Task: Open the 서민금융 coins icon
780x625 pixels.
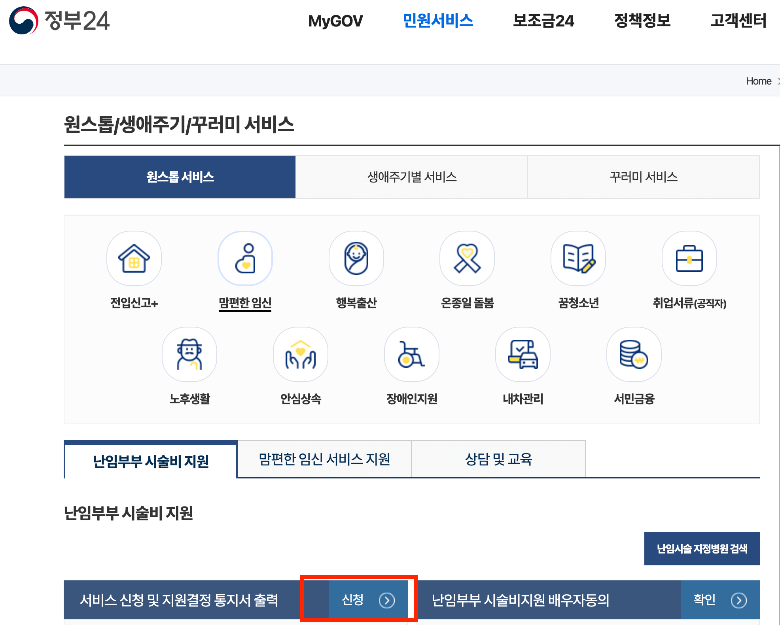Action: [634, 354]
